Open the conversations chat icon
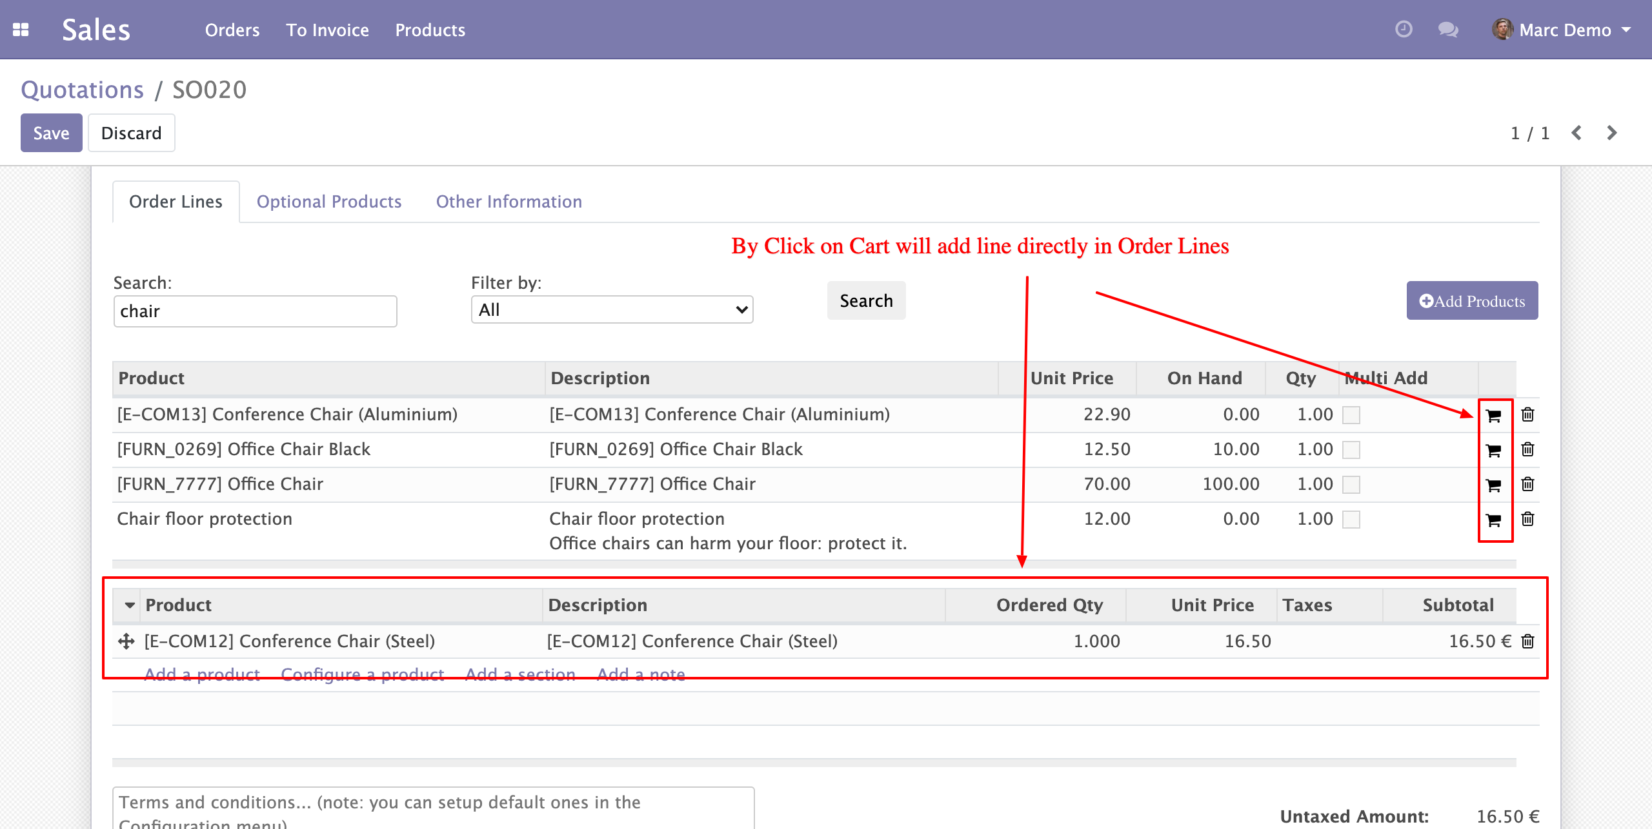The height and width of the screenshot is (829, 1652). (1447, 30)
